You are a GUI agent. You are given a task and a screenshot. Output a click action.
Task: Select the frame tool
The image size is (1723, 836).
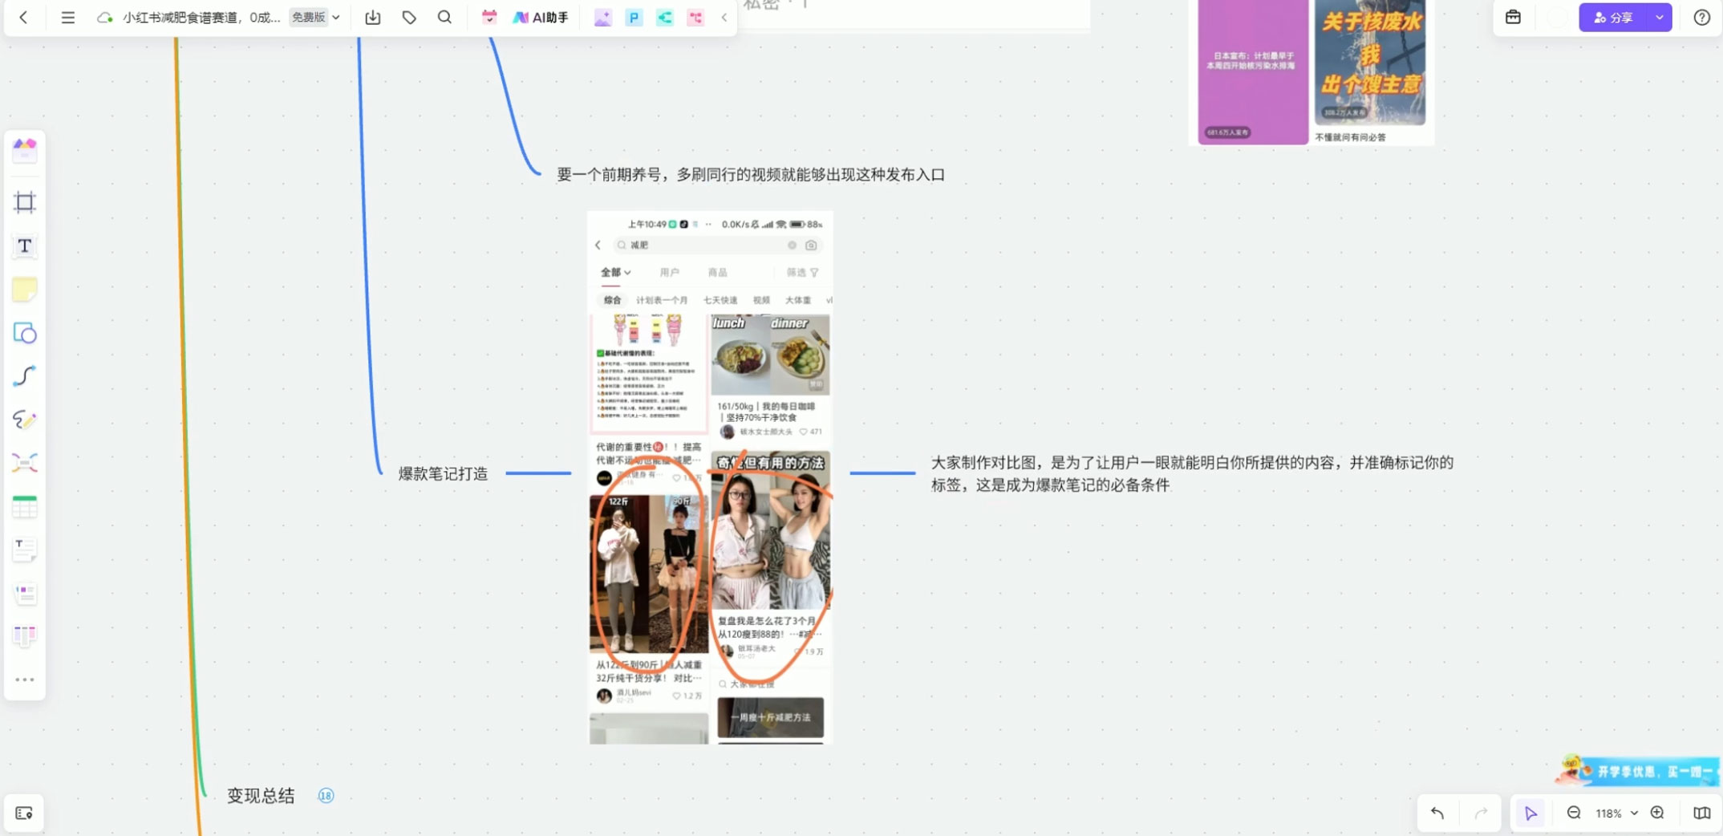pyautogui.click(x=25, y=202)
